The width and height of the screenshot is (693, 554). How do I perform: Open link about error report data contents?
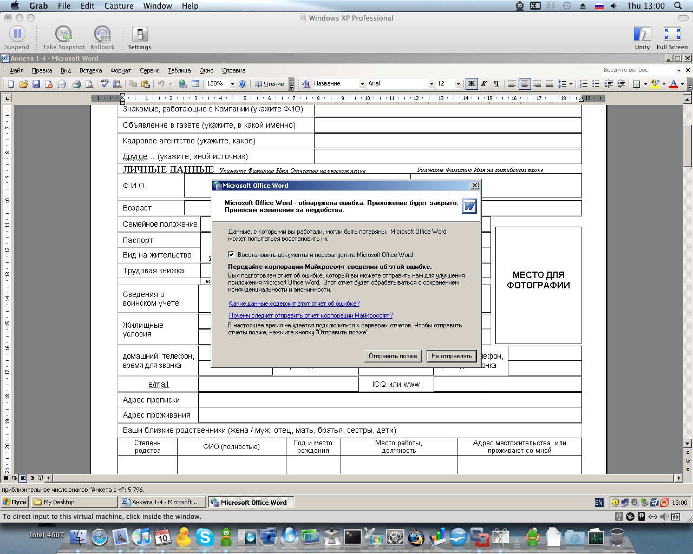click(x=294, y=304)
